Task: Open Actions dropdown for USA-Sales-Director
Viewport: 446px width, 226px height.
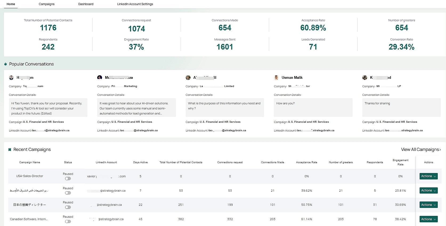Action: coord(428,176)
